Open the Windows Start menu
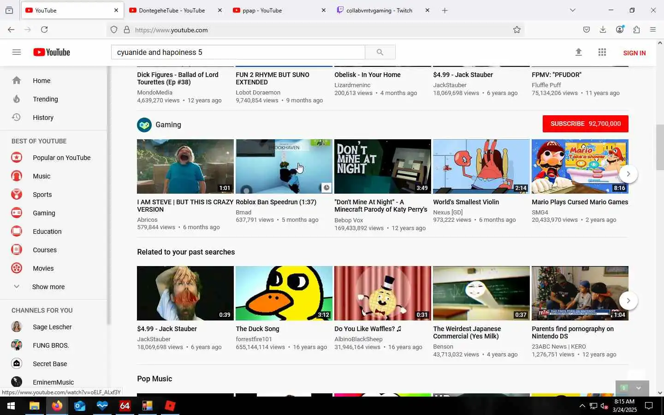Image resolution: width=664 pixels, height=415 pixels. point(11,406)
